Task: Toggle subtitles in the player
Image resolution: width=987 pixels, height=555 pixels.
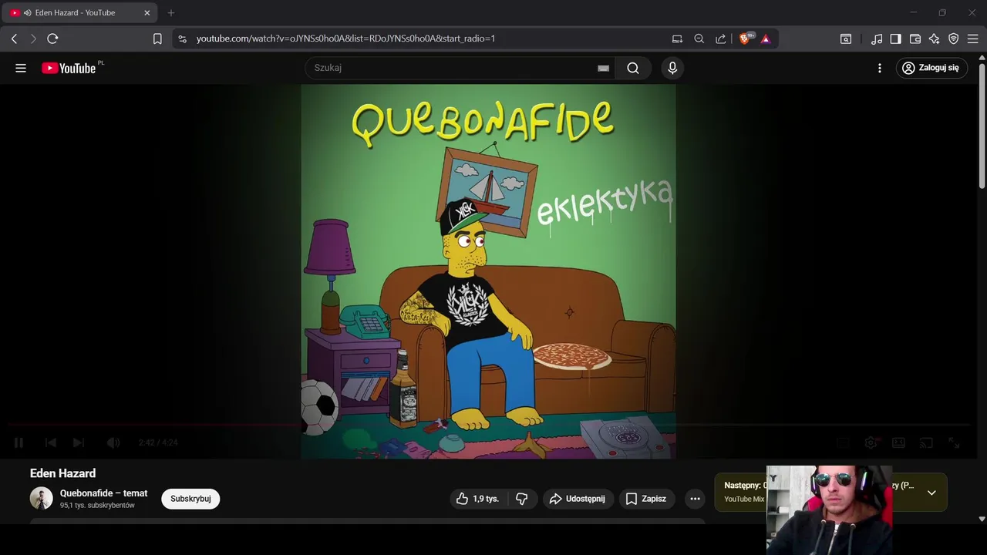Action: 843,442
